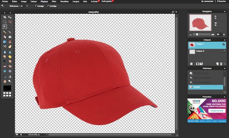Toggle visibility of Calque 0
229x138 pixels.
(x=224, y=51)
